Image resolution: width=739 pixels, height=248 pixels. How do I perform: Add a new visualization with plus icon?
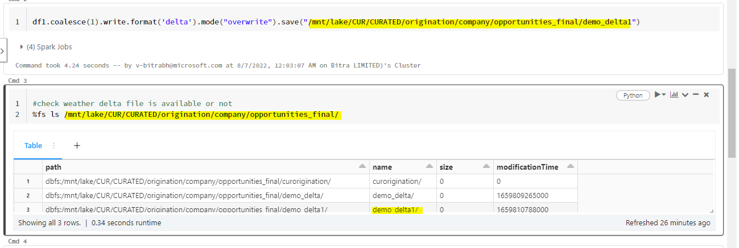pos(77,145)
